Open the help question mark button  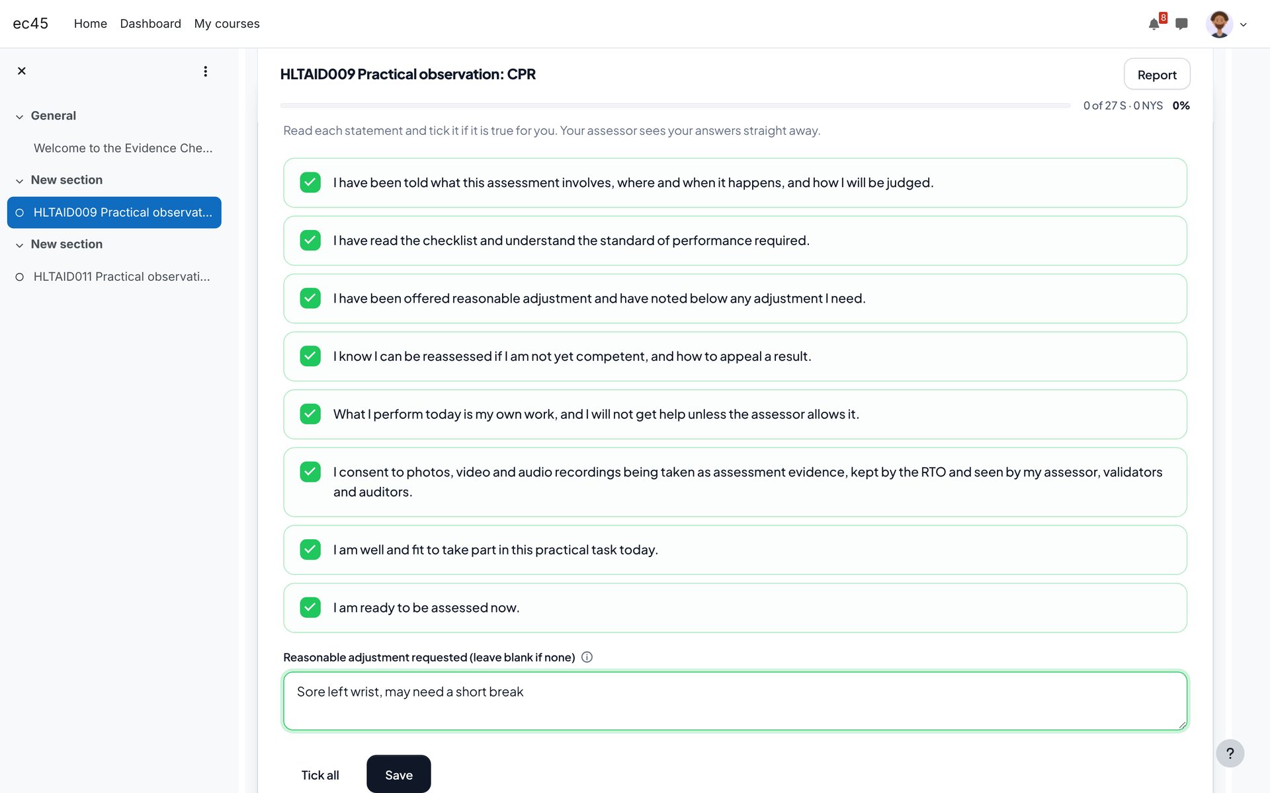tap(1230, 753)
